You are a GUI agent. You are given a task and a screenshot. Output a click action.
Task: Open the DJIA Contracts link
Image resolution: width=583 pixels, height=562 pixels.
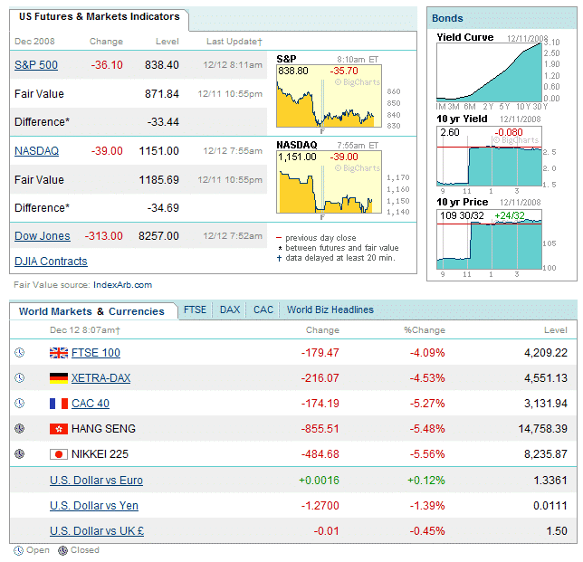tap(51, 262)
